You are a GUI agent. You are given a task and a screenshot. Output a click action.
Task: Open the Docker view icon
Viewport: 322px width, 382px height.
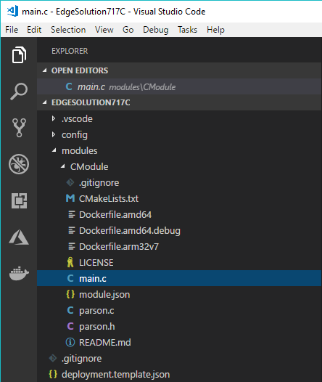point(19,274)
